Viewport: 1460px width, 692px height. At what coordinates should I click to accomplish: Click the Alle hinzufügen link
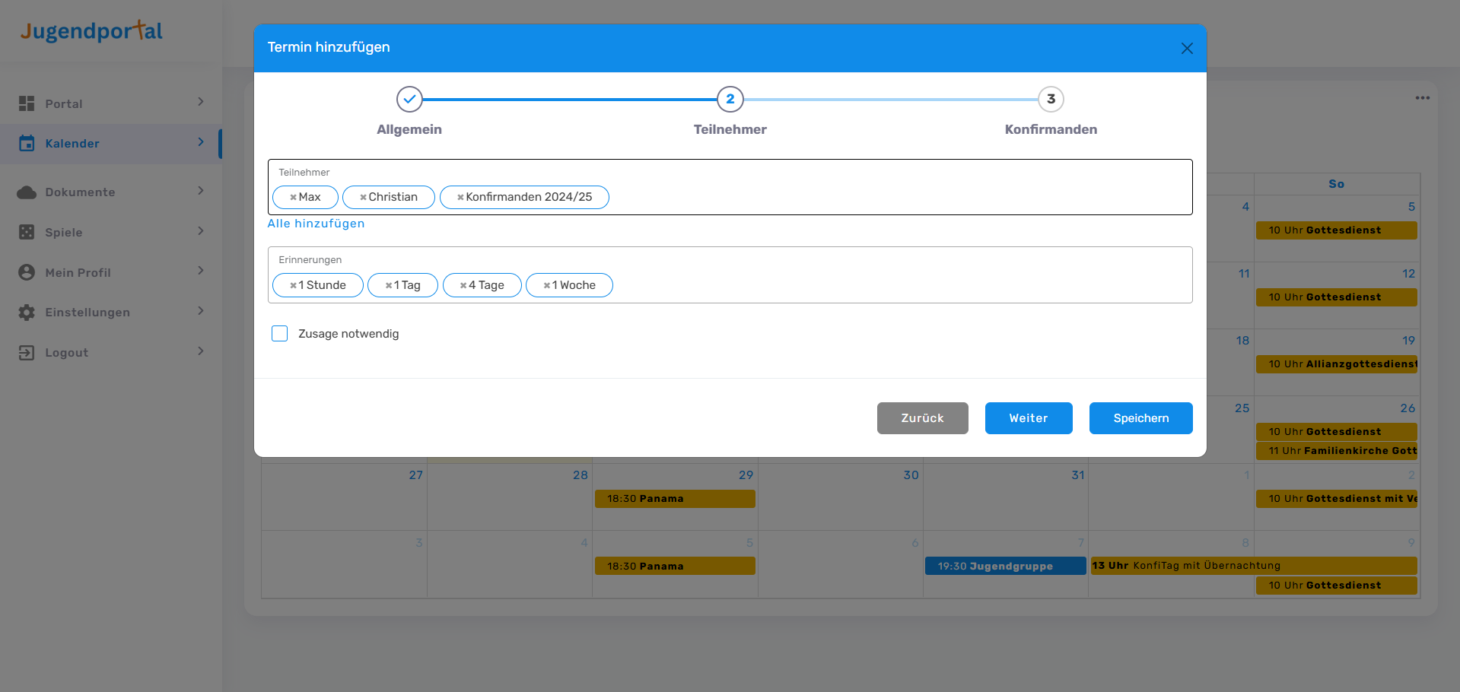coord(316,224)
